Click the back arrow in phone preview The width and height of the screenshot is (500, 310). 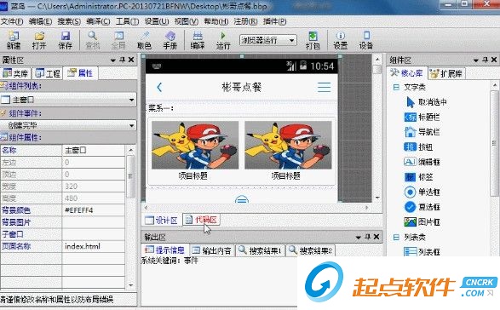tap(159, 87)
